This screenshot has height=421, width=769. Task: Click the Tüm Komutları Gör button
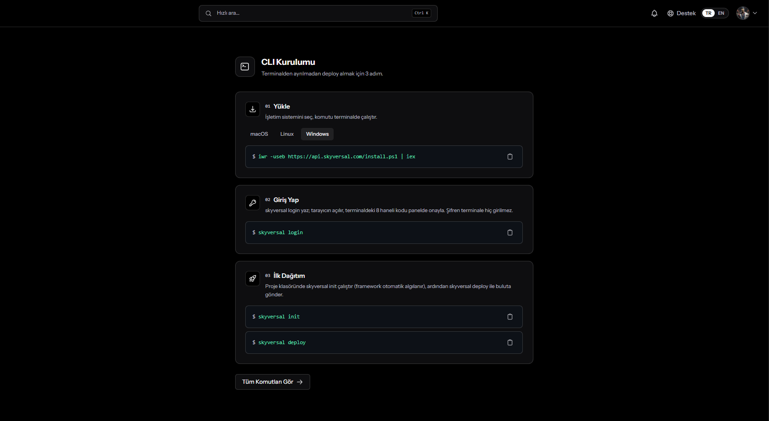[272, 382]
